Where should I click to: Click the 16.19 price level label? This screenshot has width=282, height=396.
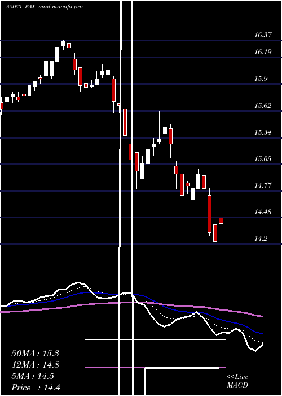(263, 52)
